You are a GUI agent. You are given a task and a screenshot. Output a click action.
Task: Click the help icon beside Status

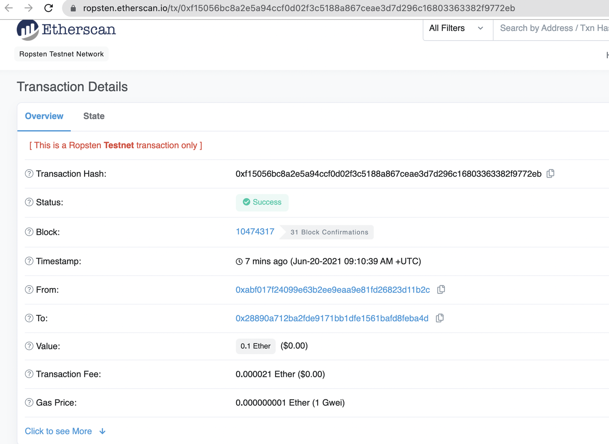tap(29, 202)
